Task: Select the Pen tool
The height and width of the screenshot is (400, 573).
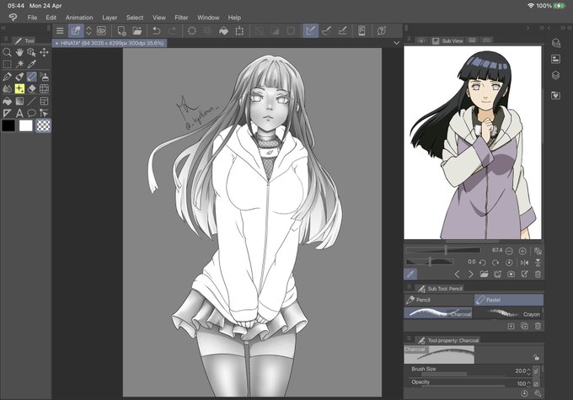Action: 7,77
